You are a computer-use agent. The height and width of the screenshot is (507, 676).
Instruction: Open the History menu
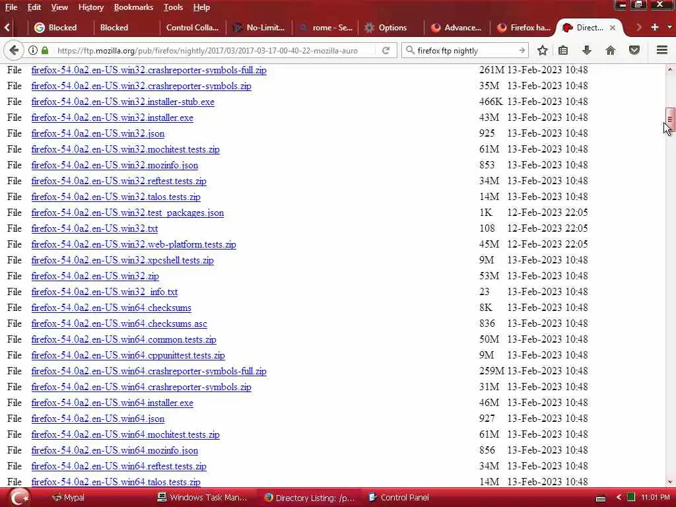click(x=91, y=7)
